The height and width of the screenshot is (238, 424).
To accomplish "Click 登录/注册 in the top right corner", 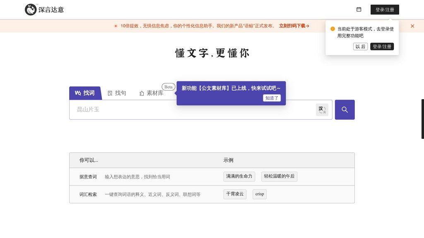I will coord(385,9).
